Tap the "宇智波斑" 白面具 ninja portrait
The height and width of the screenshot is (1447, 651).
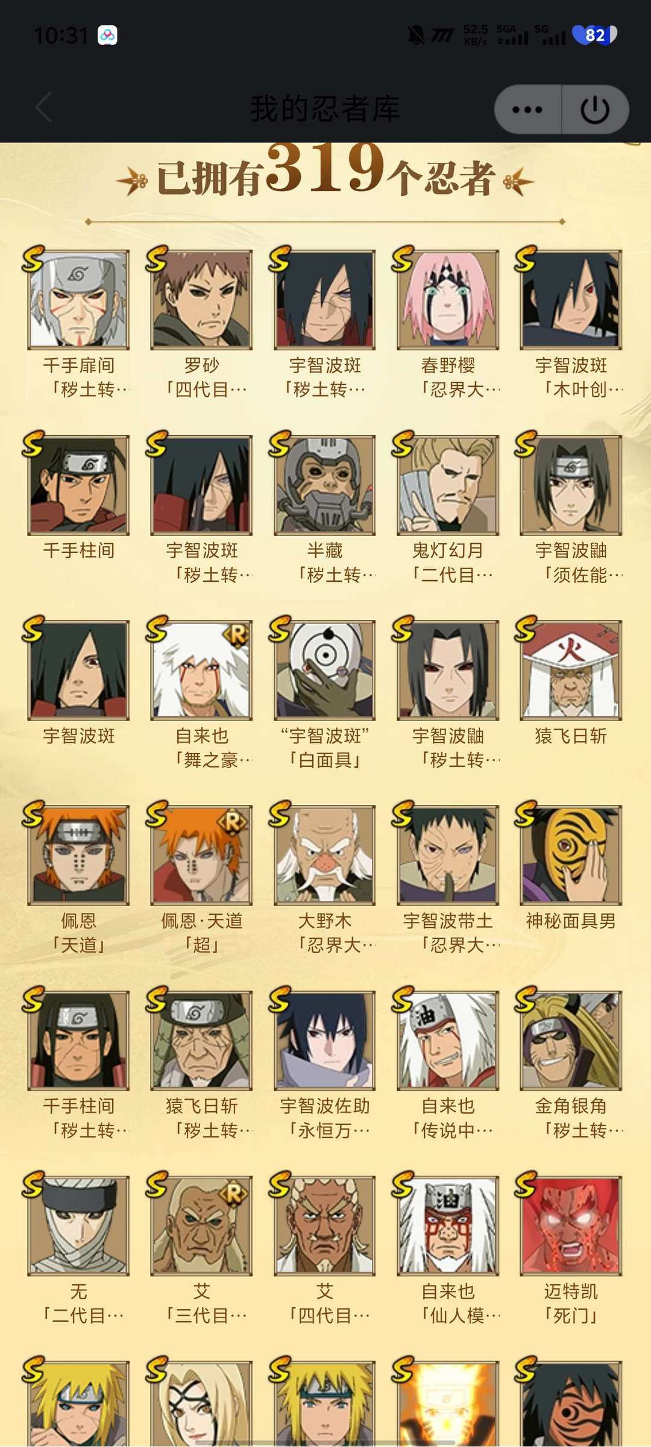pyautogui.click(x=325, y=670)
